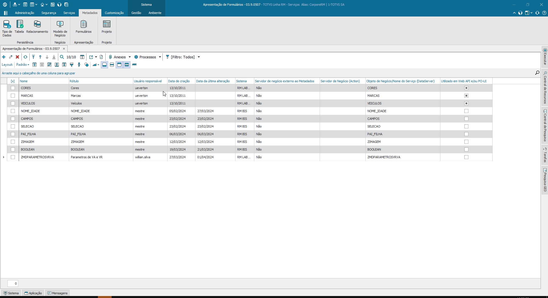Switch to the Gestão ribbon tab
The width and height of the screenshot is (548, 298).
pyautogui.click(x=136, y=13)
